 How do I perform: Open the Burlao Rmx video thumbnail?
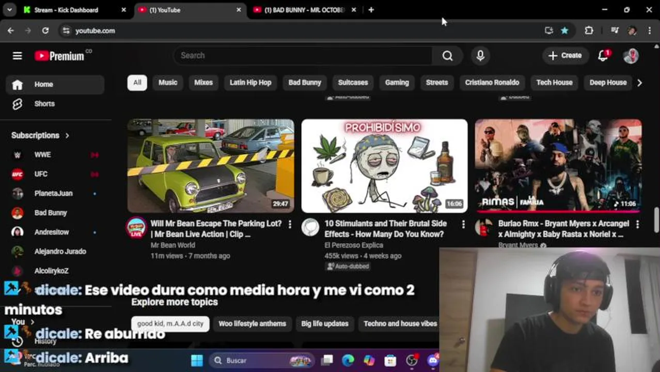[558, 166]
